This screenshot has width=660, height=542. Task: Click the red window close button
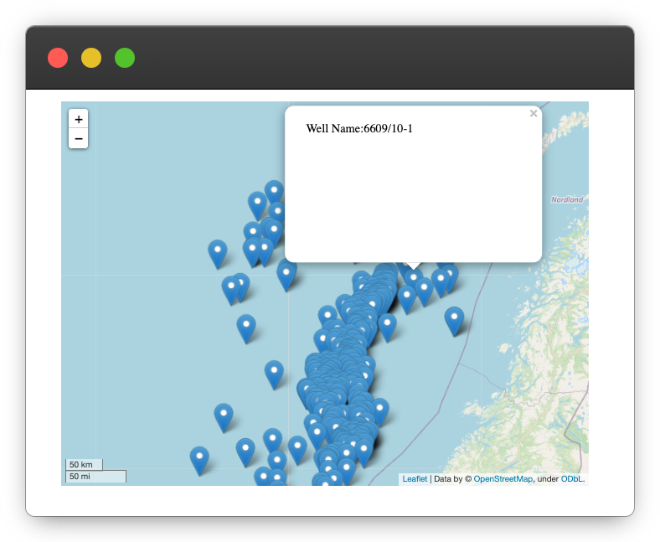click(58, 58)
